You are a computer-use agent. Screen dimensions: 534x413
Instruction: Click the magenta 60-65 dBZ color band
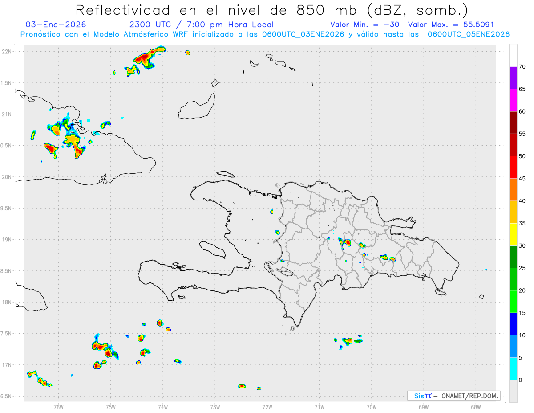coord(513,100)
